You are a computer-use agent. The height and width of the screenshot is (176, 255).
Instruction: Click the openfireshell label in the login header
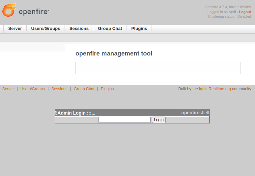[195, 113]
